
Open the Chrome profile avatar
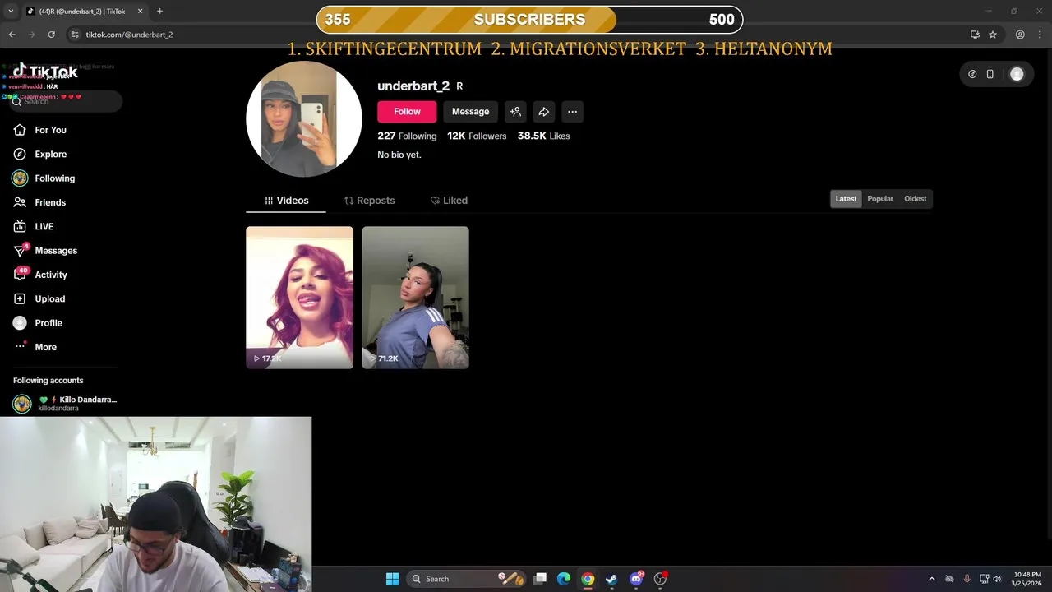pos(1020,35)
